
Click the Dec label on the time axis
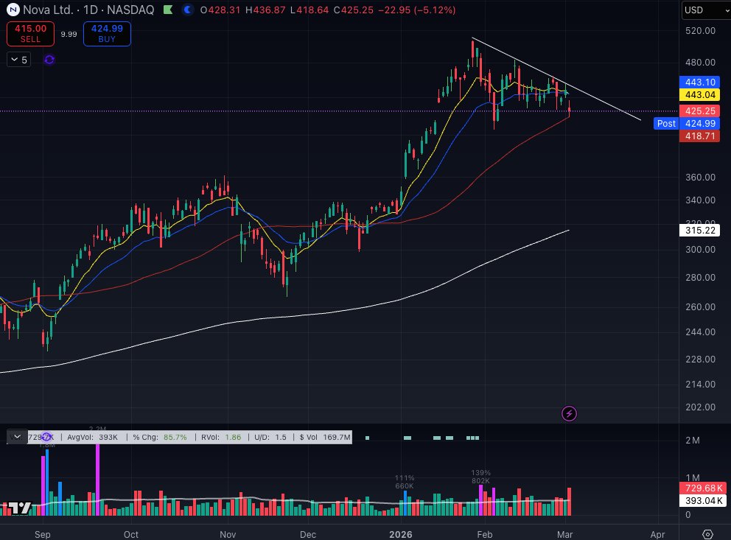pyautogui.click(x=308, y=534)
